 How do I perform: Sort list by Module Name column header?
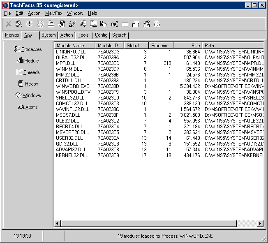coord(75,46)
